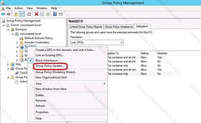Screen dimensions: 201x123
Task: Toggle Show/Hide Console Tree toolbar icon
Action: click(x=22, y=14)
